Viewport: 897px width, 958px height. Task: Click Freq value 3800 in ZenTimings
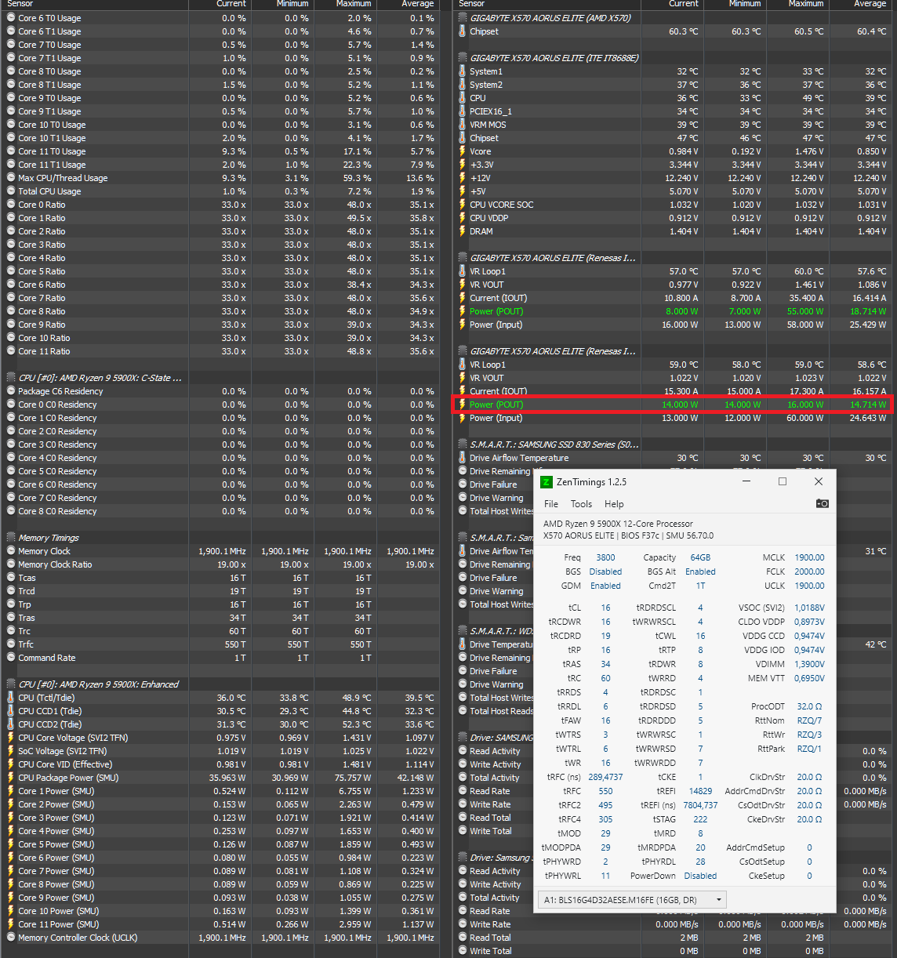[x=605, y=557]
